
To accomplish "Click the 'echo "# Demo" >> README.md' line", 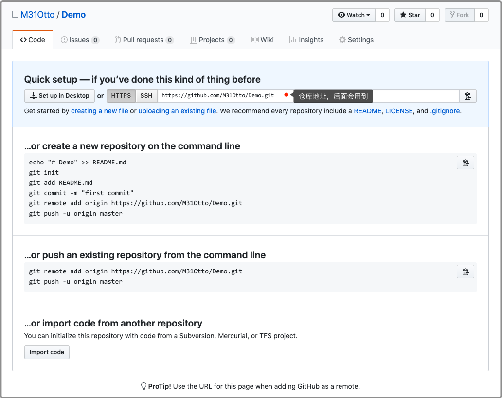I will [77, 163].
